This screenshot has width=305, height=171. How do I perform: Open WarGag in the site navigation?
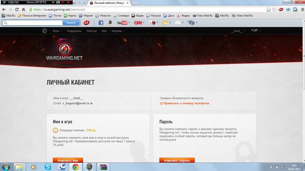(91, 31)
